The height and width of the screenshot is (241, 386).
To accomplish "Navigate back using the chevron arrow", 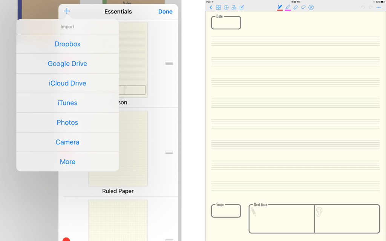I will (x=211, y=7).
